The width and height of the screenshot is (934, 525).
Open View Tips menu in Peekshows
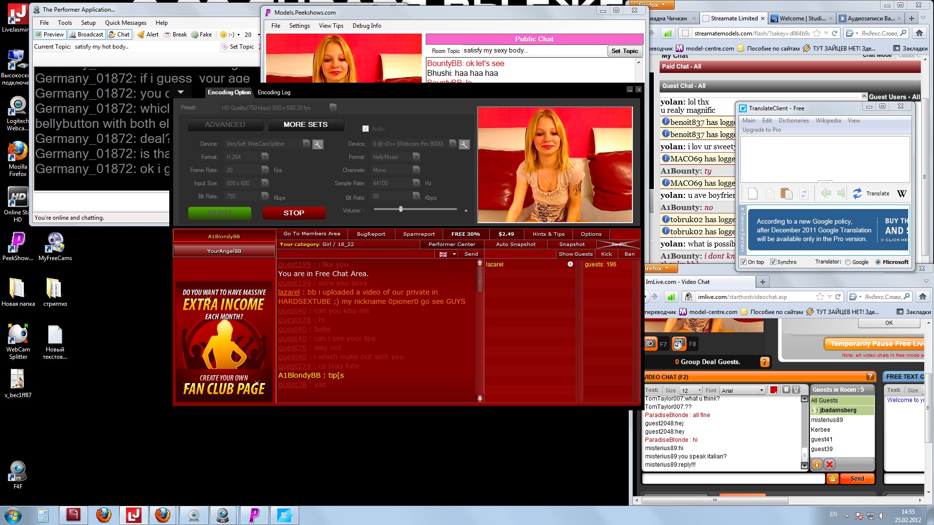tap(331, 26)
